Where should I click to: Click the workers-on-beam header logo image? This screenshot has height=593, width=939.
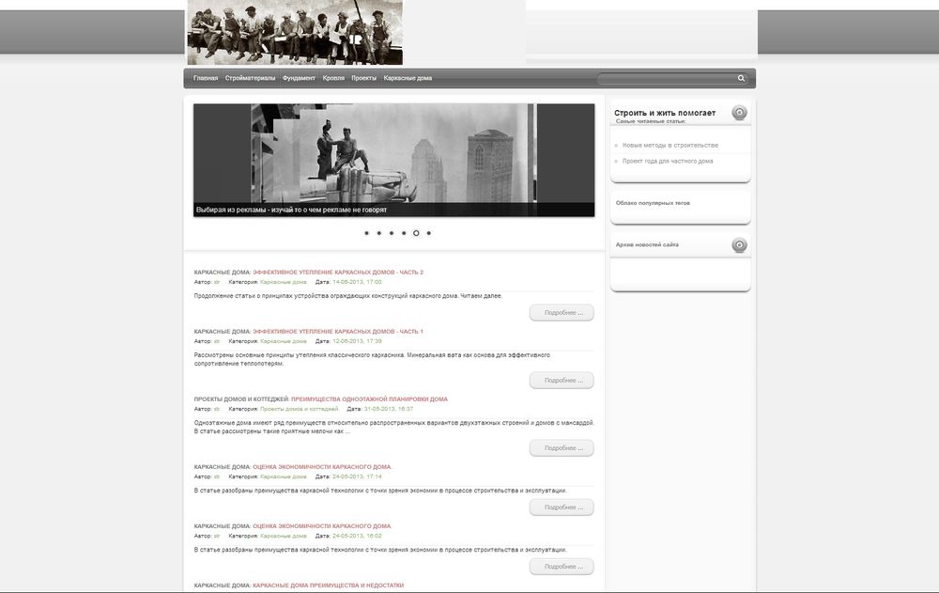(x=295, y=32)
